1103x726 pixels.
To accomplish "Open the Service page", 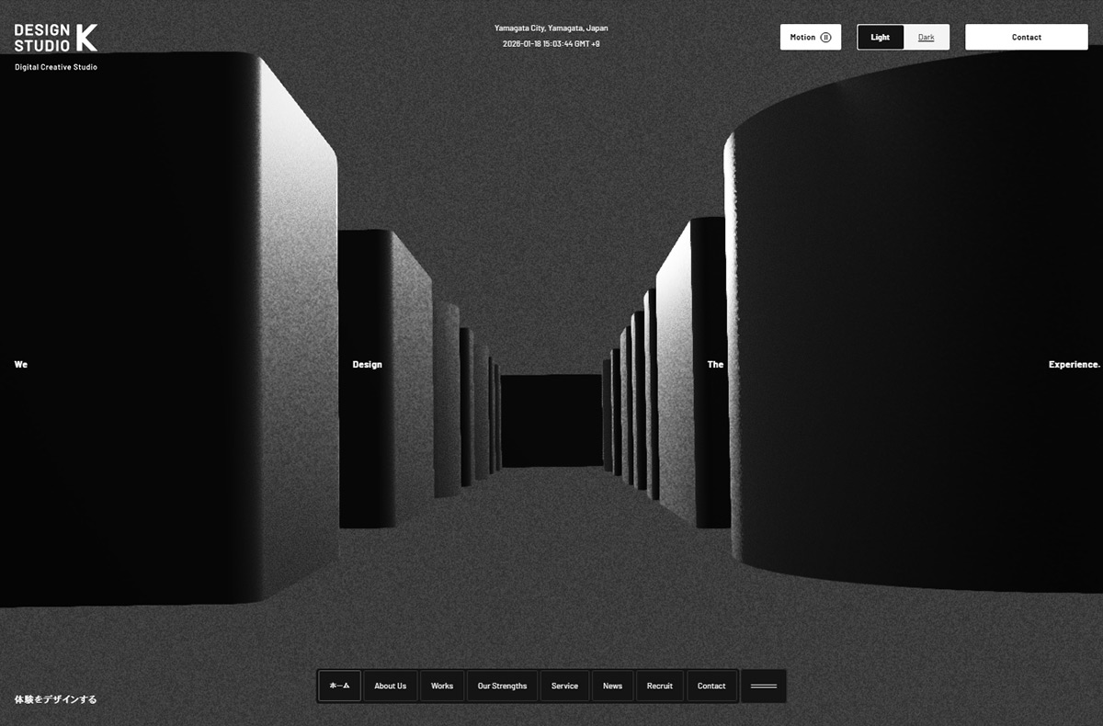I will [x=563, y=686].
